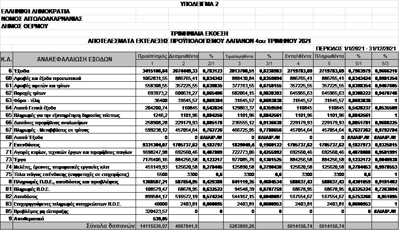
Task: Click the ΠΕΡΙΟΔΟΣ 1/1/2021 - 31/12/2021 cell
Action: 356,48
